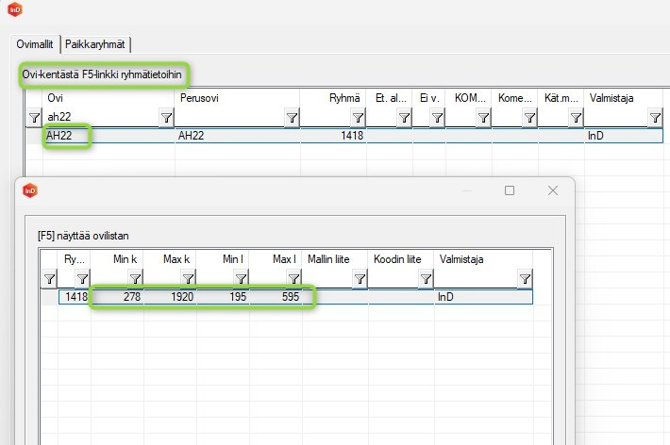Image resolution: width=670 pixels, height=445 pixels.
Task: Click the InD app icon in main window
Action: point(15,9)
